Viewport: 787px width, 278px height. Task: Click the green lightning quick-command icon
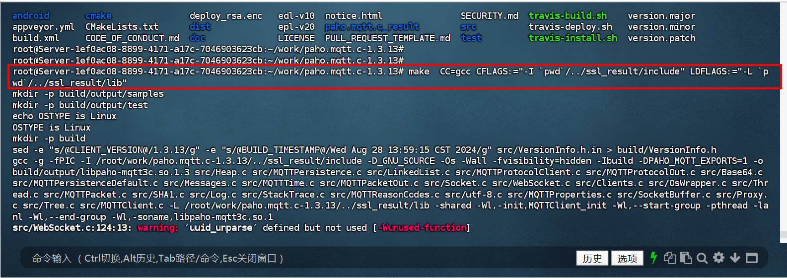pyautogui.click(x=653, y=258)
